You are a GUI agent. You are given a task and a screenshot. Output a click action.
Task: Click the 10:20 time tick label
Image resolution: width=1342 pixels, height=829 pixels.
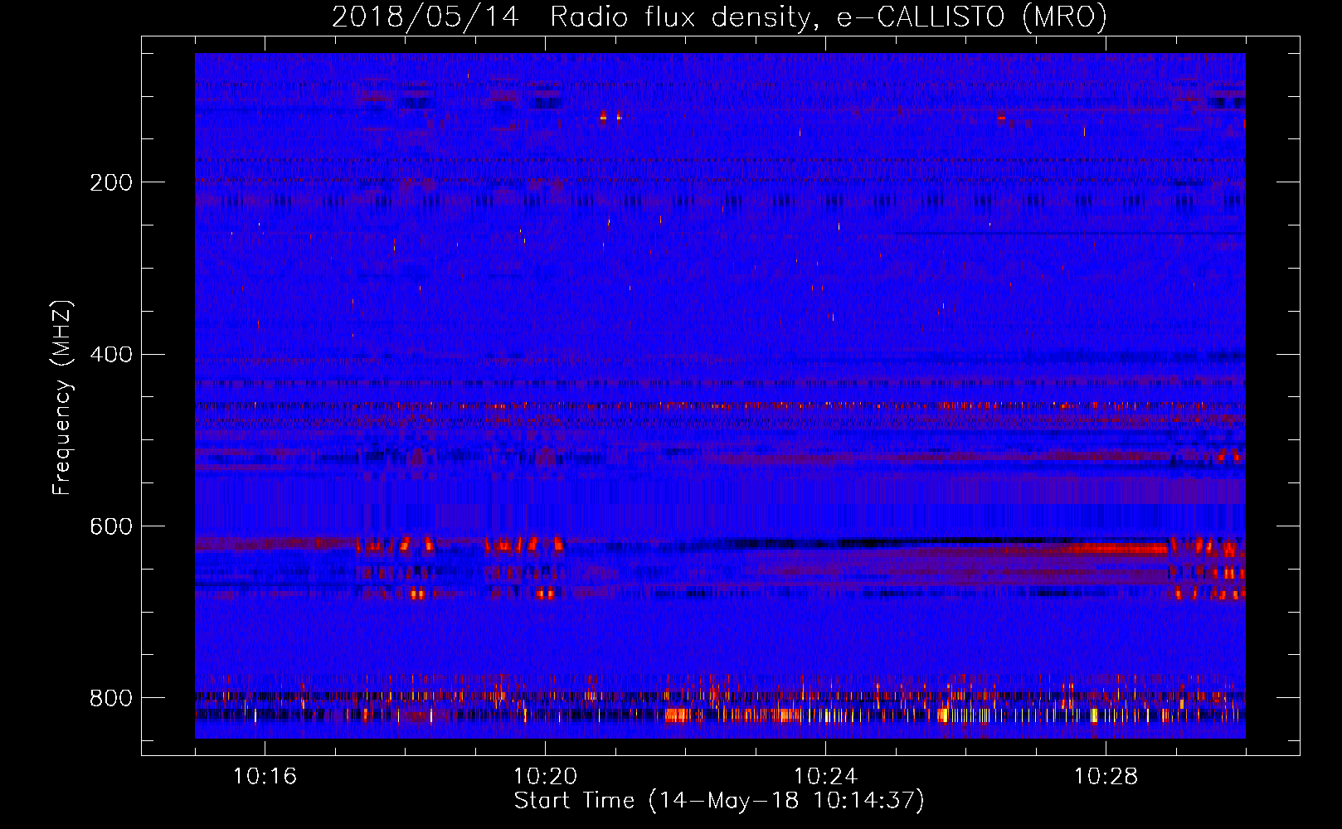pyautogui.click(x=545, y=776)
